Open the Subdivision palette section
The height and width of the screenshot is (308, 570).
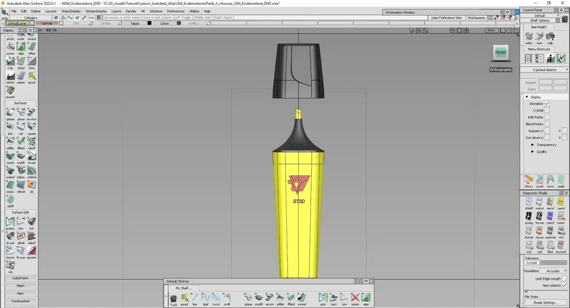20,278
